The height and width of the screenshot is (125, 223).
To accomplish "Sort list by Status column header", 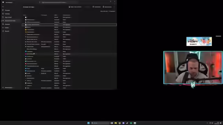I will coord(56,15).
